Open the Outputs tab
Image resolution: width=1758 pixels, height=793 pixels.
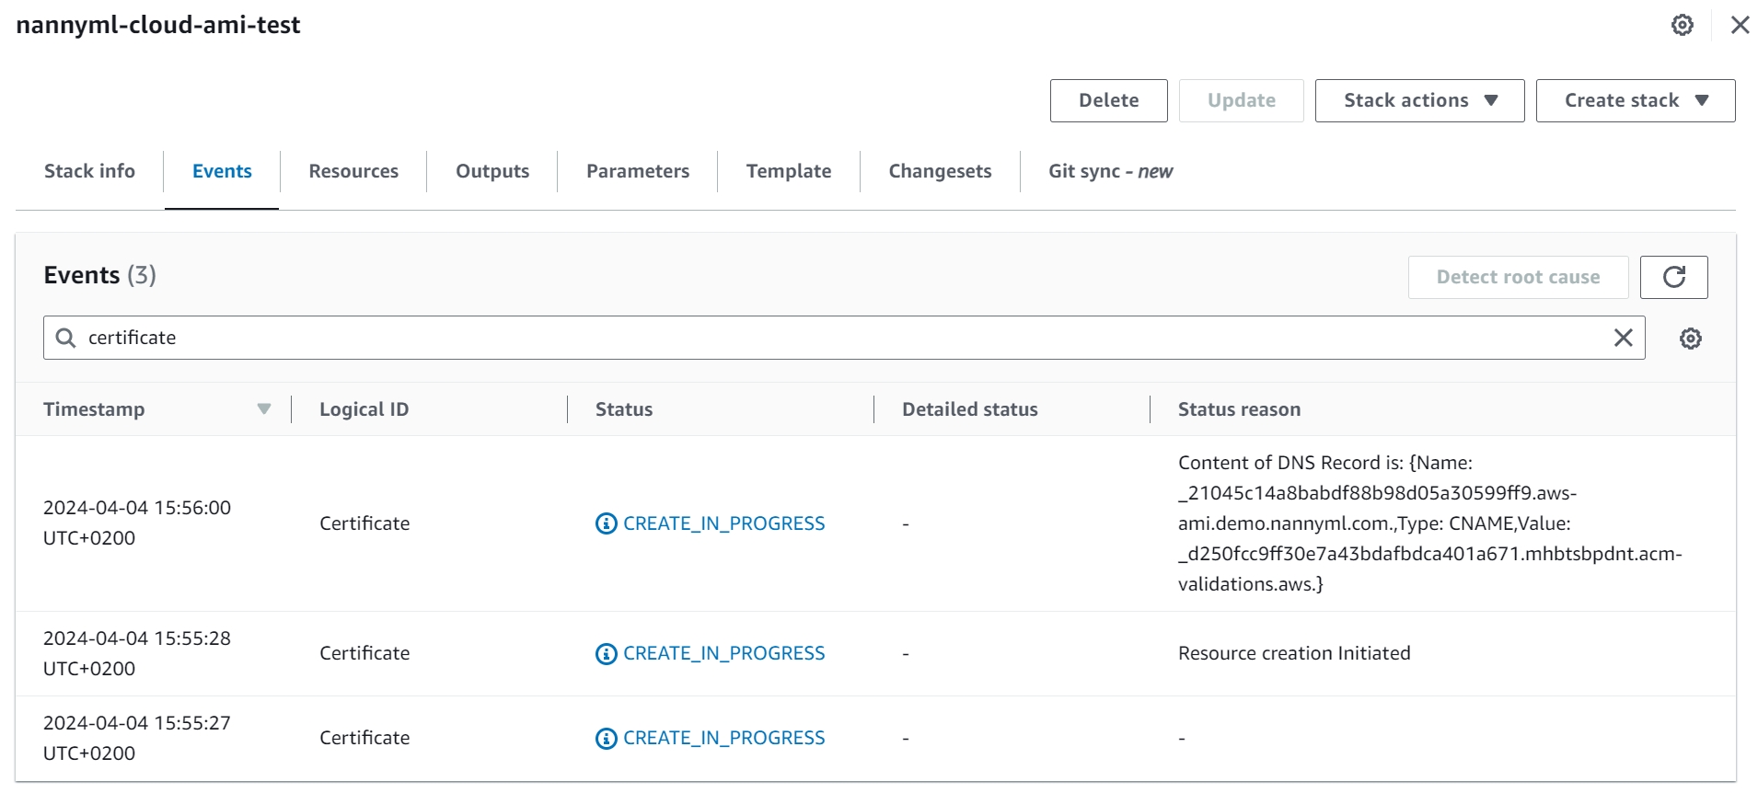click(x=492, y=171)
